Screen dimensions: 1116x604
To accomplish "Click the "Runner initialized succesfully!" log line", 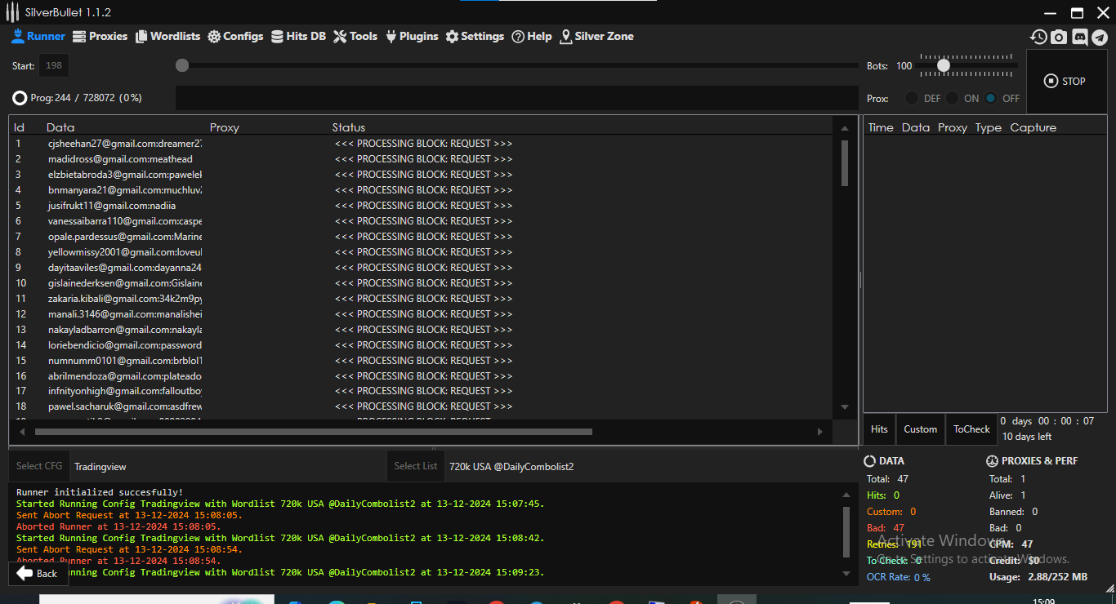I will click(x=100, y=492).
